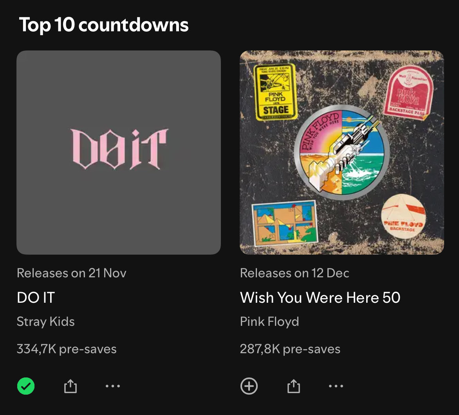Click the Top 10 countdowns heading

(x=104, y=25)
